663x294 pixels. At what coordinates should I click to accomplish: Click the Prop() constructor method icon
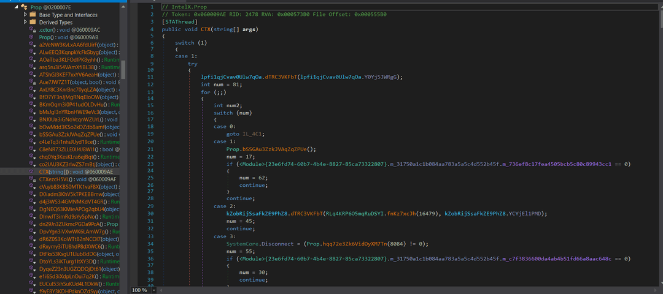click(32, 37)
